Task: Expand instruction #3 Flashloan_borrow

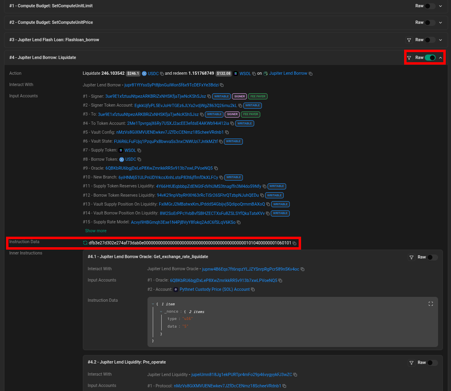Action: click(440, 40)
